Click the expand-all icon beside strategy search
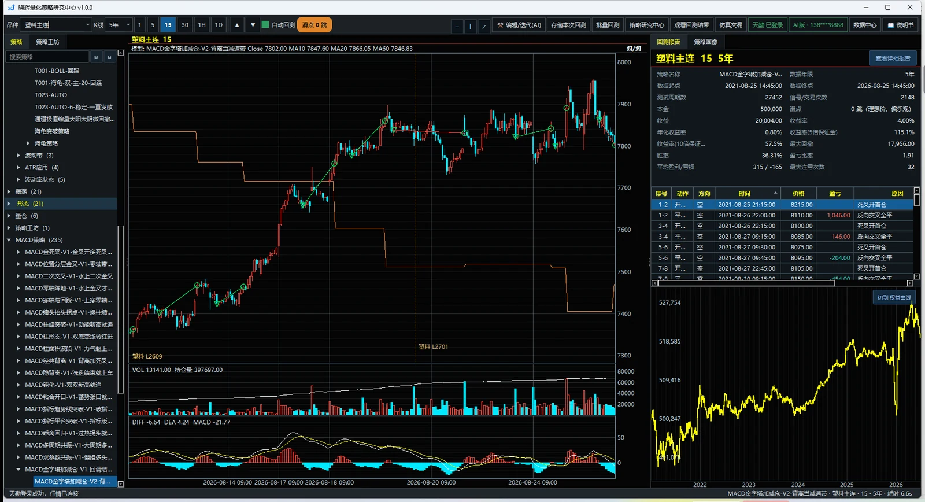 96,57
